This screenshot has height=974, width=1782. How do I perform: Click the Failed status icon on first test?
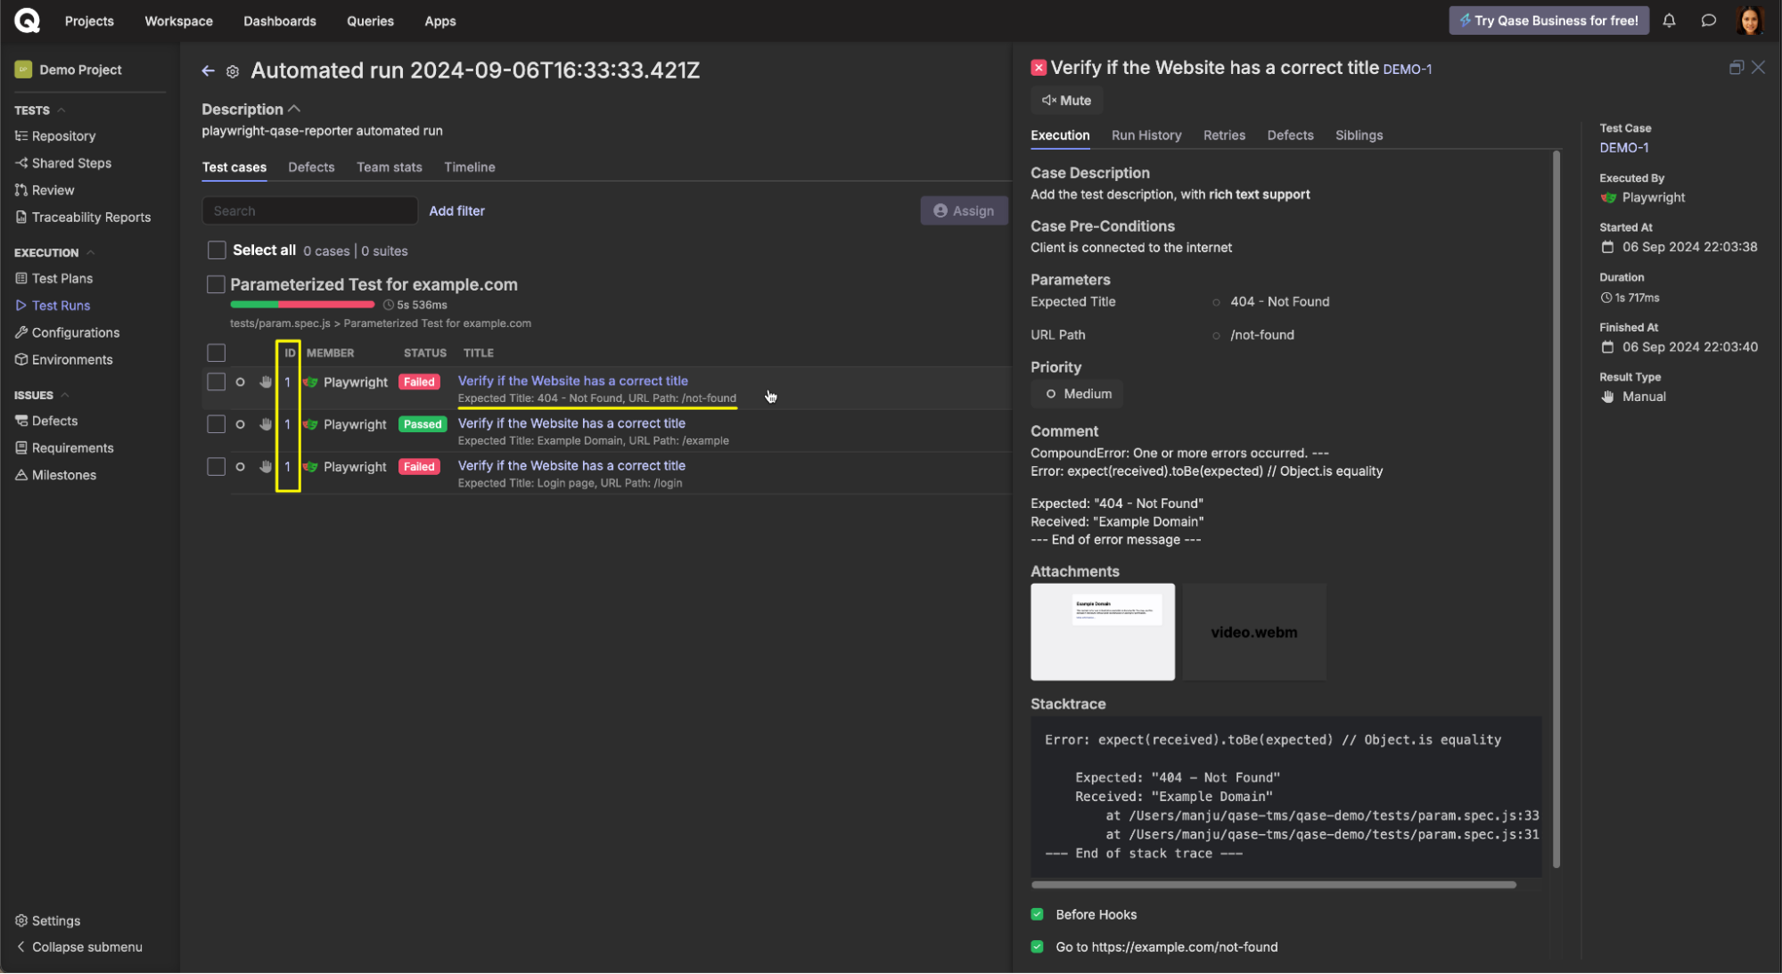pyautogui.click(x=419, y=381)
